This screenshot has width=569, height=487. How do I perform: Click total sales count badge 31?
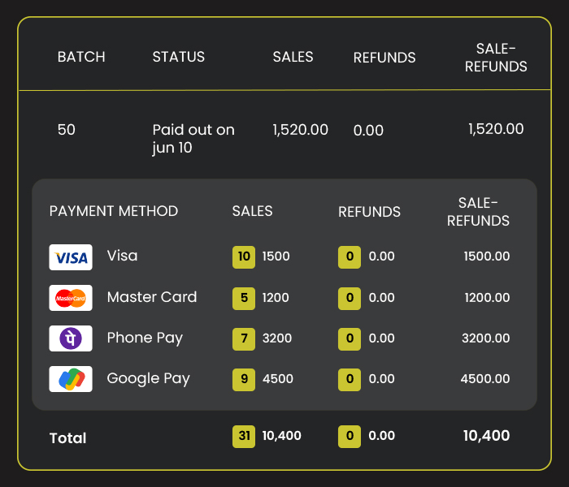(x=243, y=436)
